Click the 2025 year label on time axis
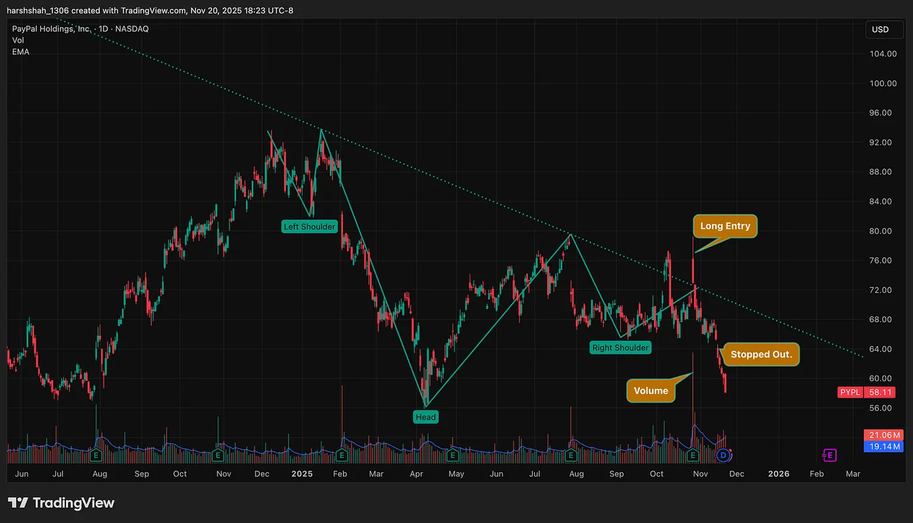Screen dimensions: 913x523 coord(302,474)
